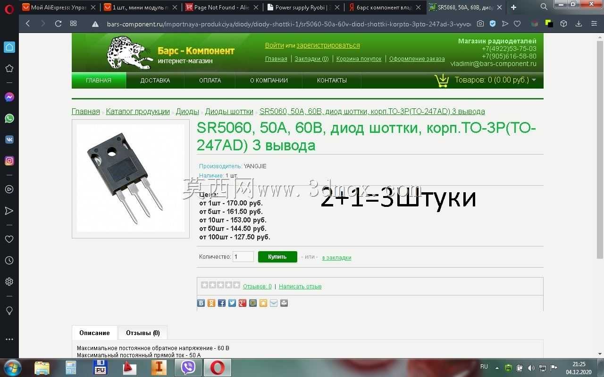Show hidden system tray icons
This screenshot has height=377, width=604.
click(x=497, y=368)
